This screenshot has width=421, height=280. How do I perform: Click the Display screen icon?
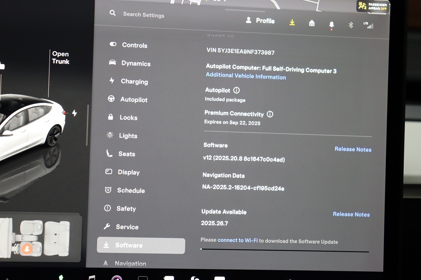(108, 171)
